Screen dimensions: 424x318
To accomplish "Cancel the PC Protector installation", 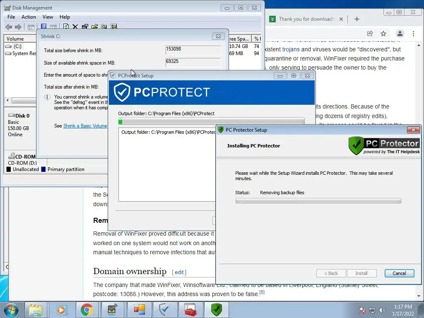I will [399, 273].
